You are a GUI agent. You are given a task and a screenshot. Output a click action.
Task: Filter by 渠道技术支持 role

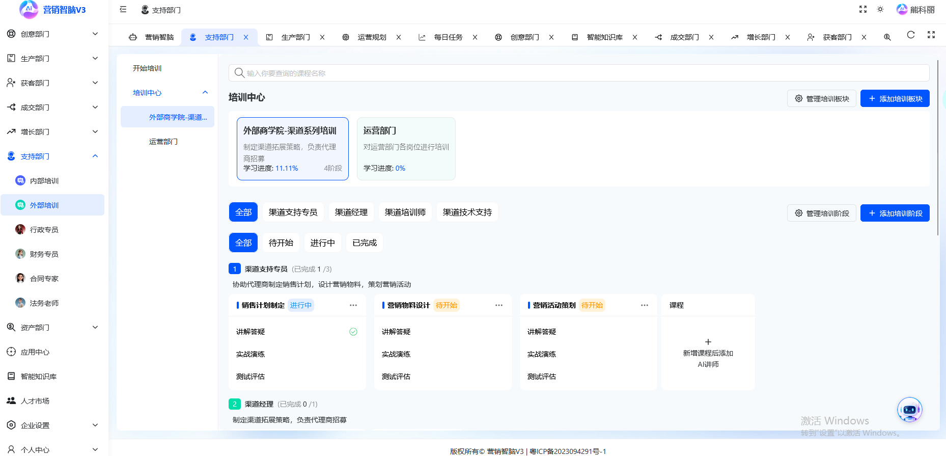coord(467,212)
